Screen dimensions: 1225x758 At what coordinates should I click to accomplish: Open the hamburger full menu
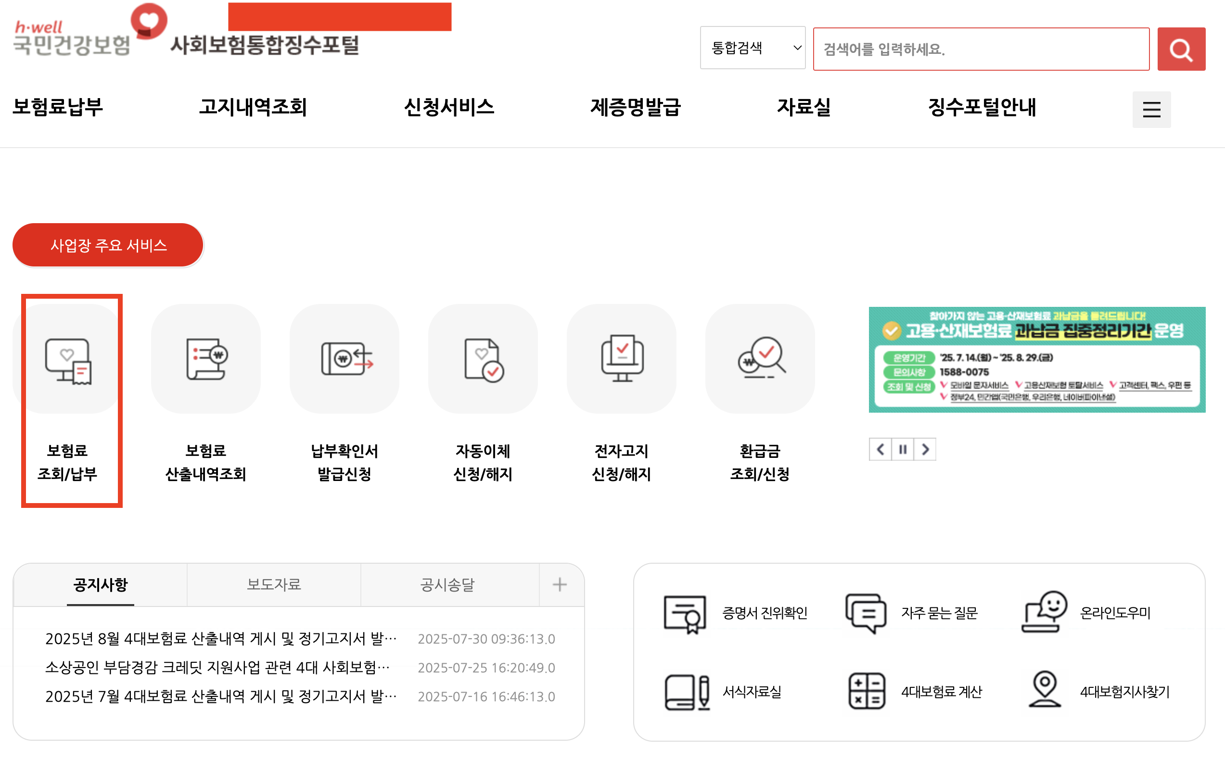(x=1151, y=109)
